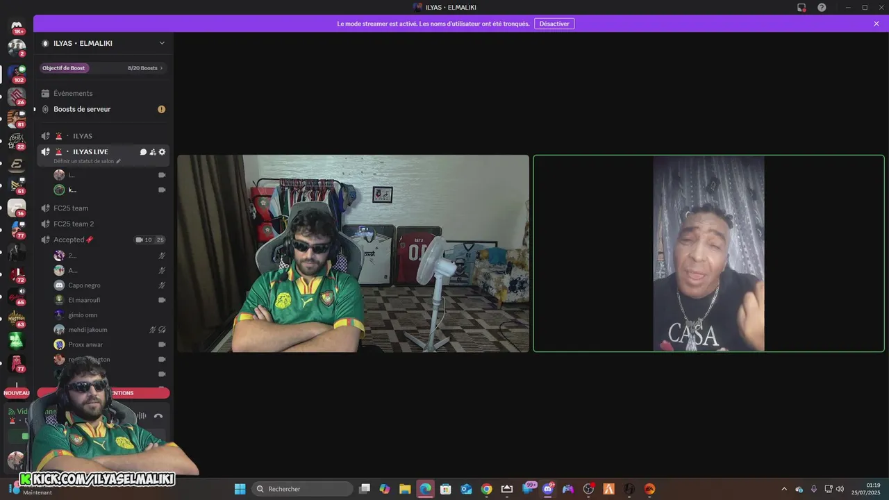Expand ILYAS • ELMALIKI server dropdown

point(162,43)
